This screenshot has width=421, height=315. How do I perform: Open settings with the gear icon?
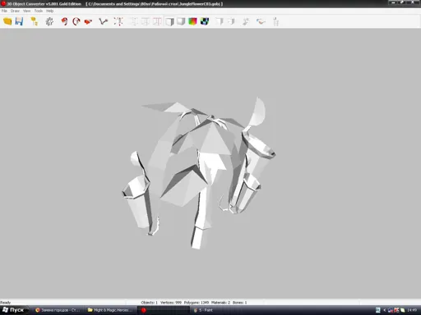[x=49, y=21]
